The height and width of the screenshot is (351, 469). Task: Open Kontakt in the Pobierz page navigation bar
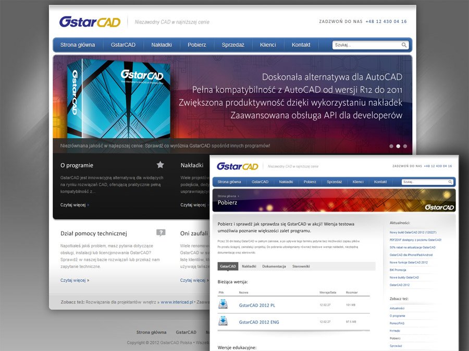point(380,182)
